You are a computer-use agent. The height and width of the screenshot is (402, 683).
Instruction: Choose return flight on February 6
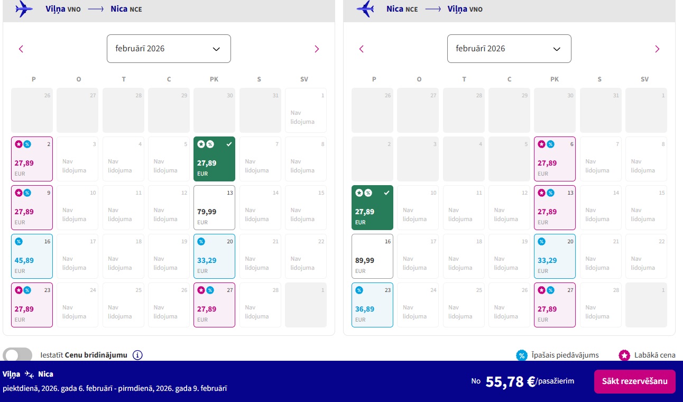[x=555, y=159]
